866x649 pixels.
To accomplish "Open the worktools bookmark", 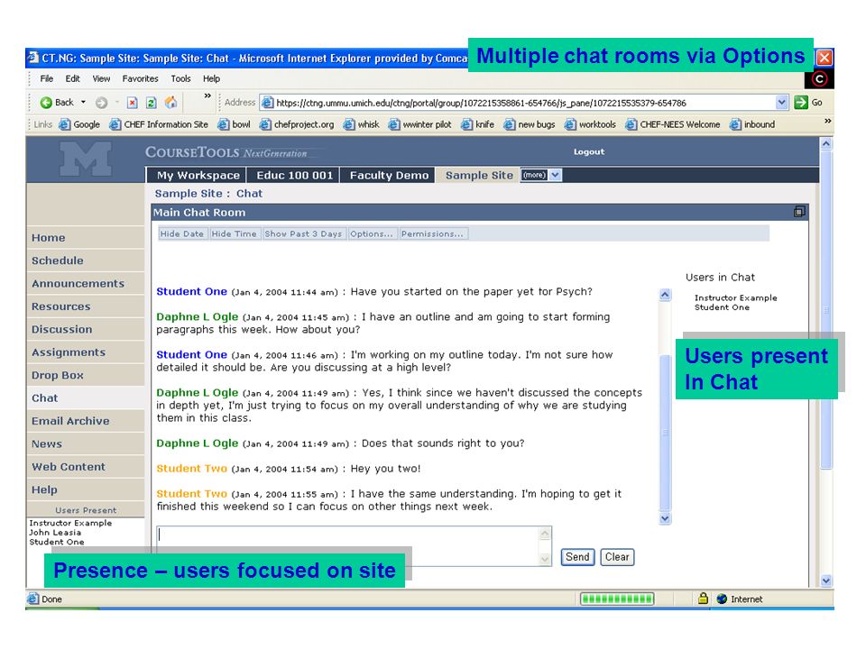I will [x=590, y=124].
